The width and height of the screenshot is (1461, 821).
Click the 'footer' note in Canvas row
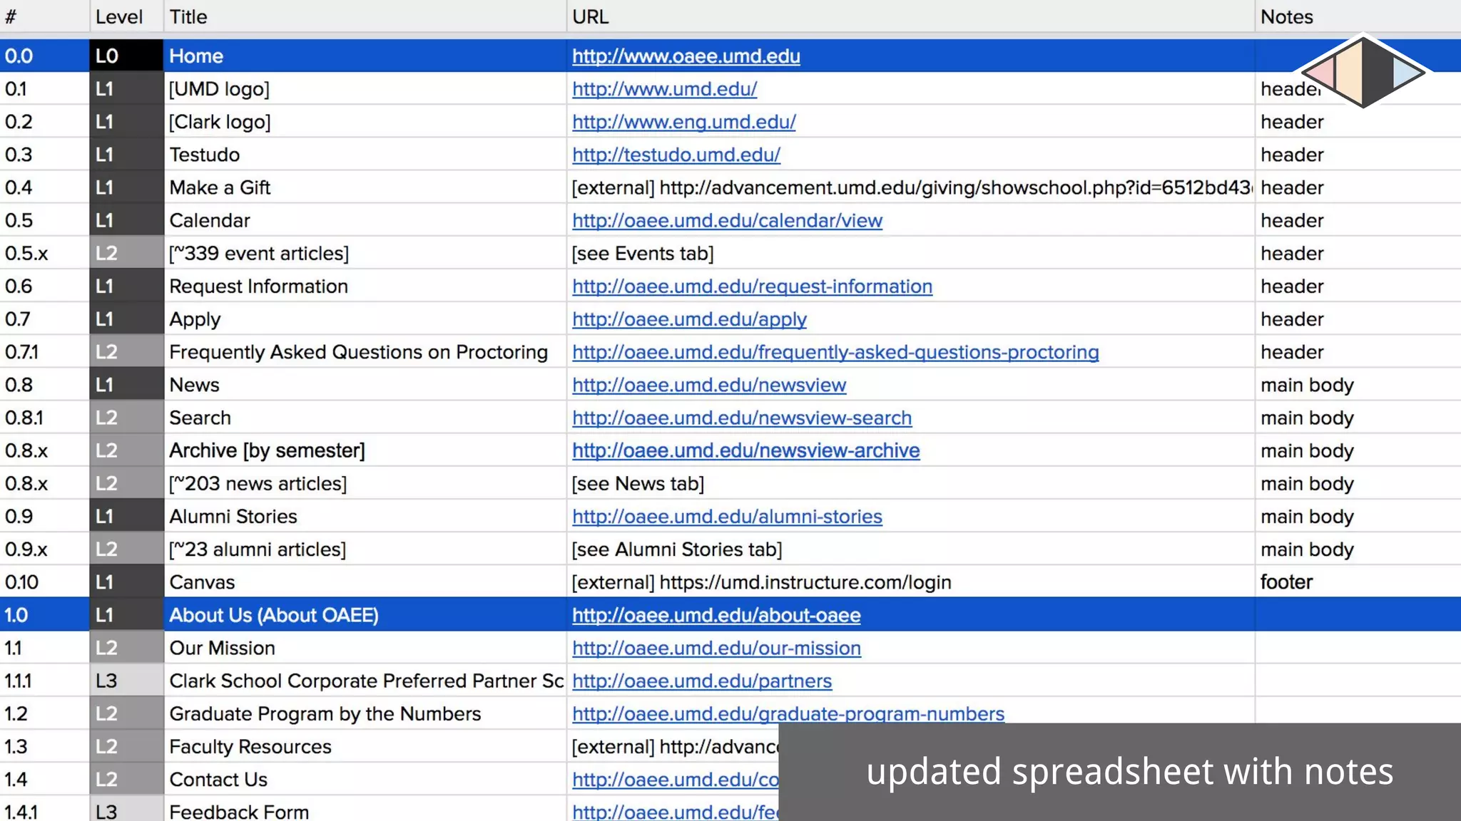pos(1358,582)
